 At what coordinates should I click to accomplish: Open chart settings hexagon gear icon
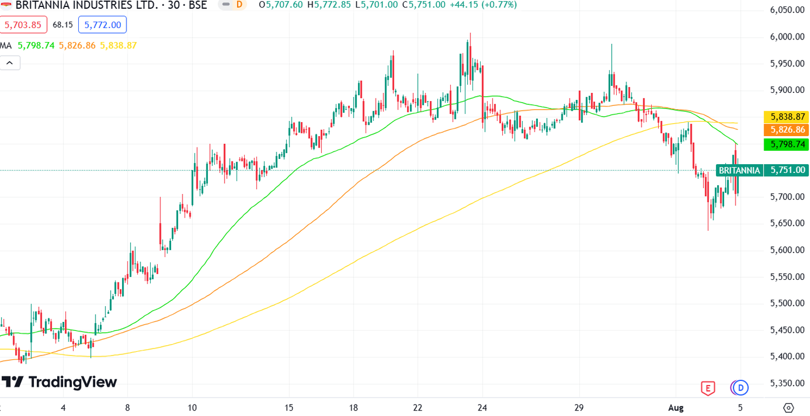[x=788, y=407]
